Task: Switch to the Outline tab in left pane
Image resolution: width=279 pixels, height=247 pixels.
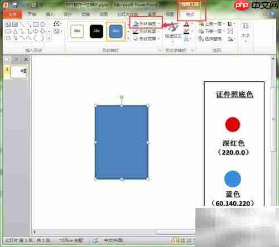Action: tap(16, 60)
